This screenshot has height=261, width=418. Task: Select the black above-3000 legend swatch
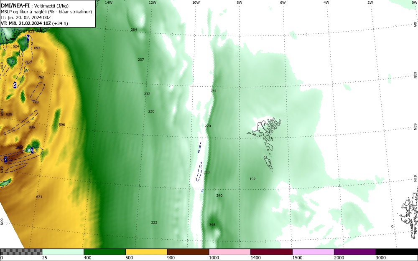396,252
